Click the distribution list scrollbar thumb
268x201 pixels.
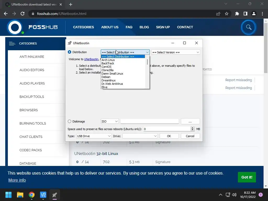click(x=147, y=62)
